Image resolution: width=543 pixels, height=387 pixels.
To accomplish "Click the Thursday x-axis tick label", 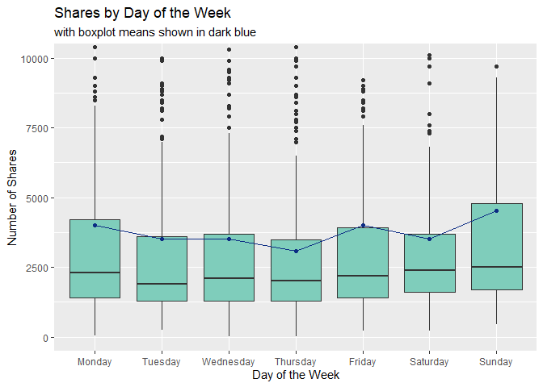I will click(x=296, y=362).
